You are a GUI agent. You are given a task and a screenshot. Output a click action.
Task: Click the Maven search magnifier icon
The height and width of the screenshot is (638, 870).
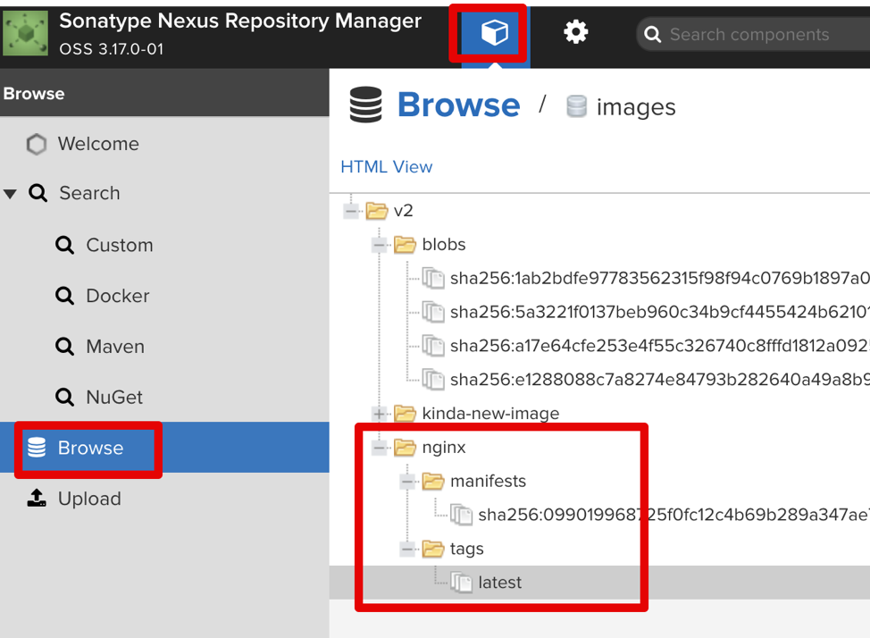click(65, 347)
